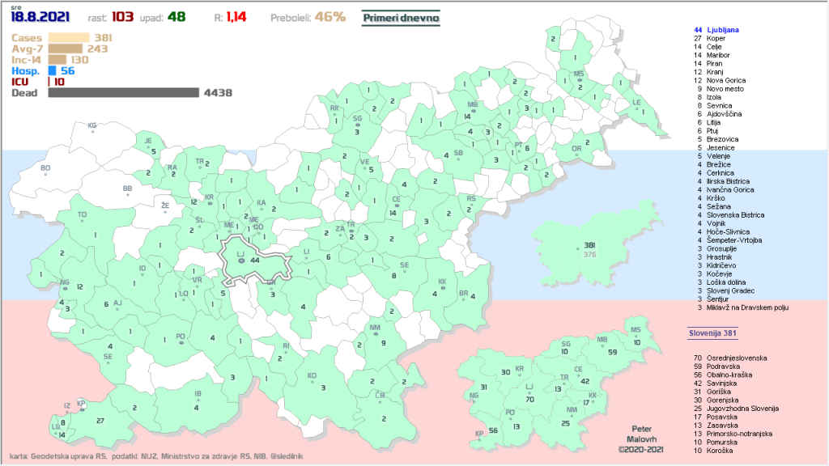Click the Ljubljana LJ marker on main map
Image resolution: width=829 pixels, height=466 pixels.
coord(240,261)
